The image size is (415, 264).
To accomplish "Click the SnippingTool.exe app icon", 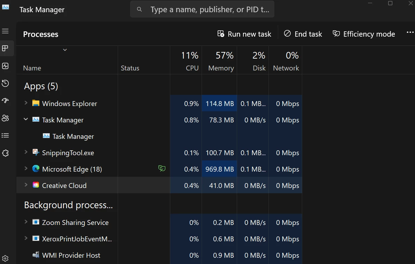I will pos(36,152).
